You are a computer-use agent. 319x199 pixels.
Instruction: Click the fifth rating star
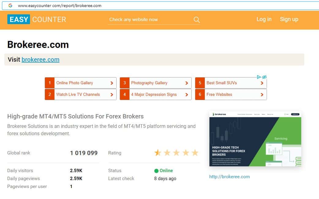pos(195,153)
